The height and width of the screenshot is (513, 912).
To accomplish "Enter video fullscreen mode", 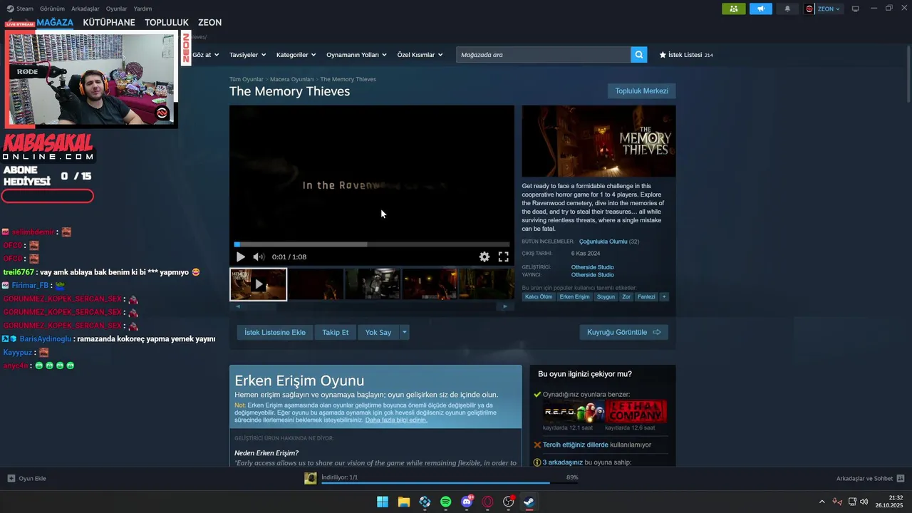I will tap(504, 257).
